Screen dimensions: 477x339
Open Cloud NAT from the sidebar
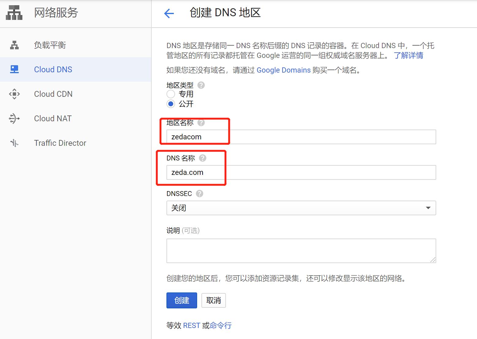click(x=53, y=119)
